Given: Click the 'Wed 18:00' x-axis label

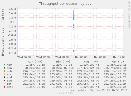Looking at the screenshot, I should [62, 57].
